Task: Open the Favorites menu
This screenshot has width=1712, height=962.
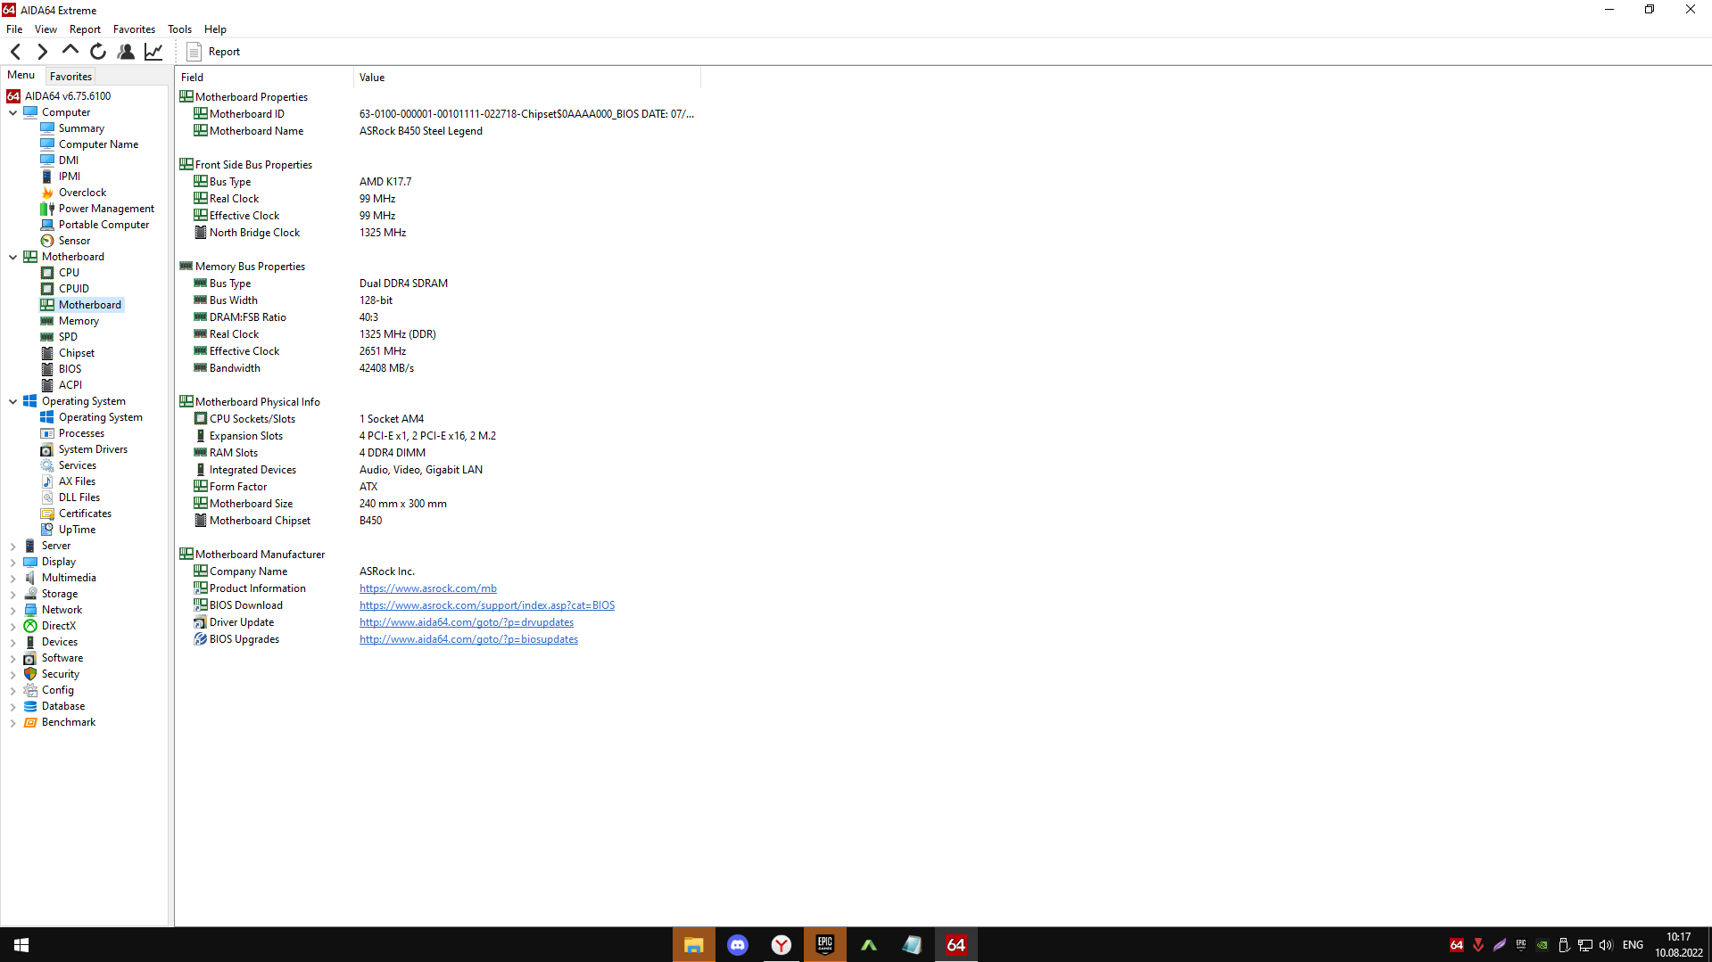Action: [134, 29]
